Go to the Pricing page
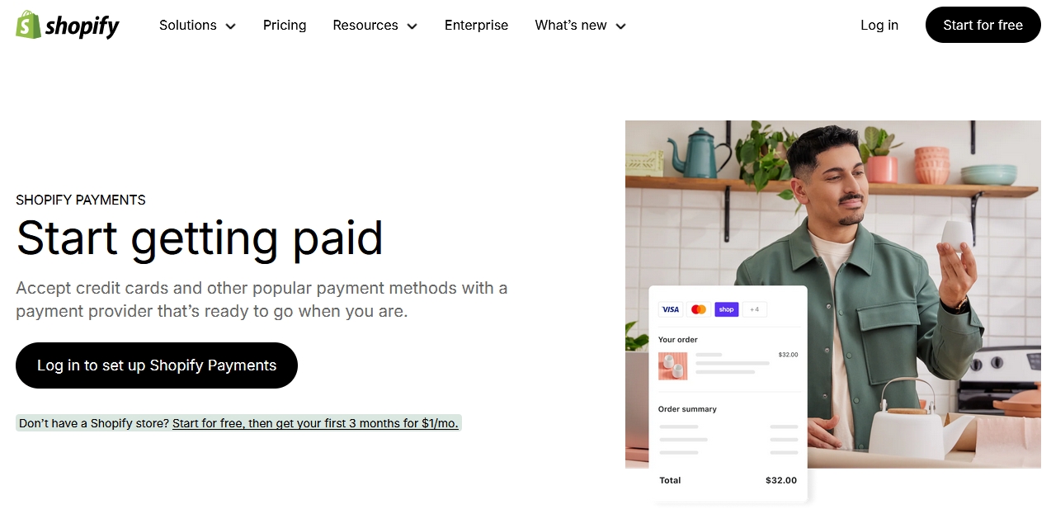 [x=285, y=26]
